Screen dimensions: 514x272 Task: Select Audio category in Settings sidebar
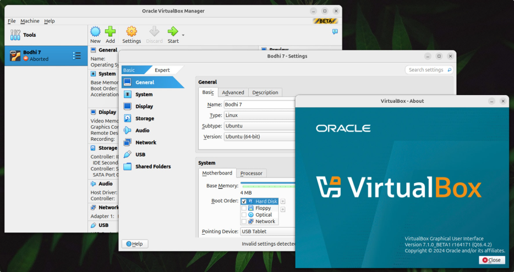click(x=153, y=130)
